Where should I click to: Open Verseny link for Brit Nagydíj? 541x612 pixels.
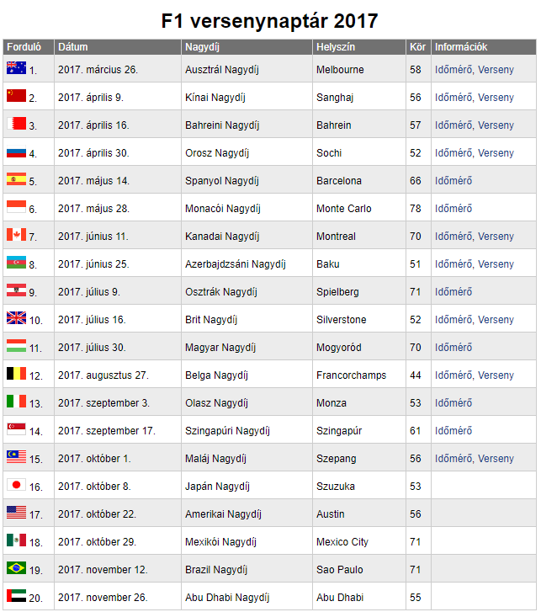(496, 320)
